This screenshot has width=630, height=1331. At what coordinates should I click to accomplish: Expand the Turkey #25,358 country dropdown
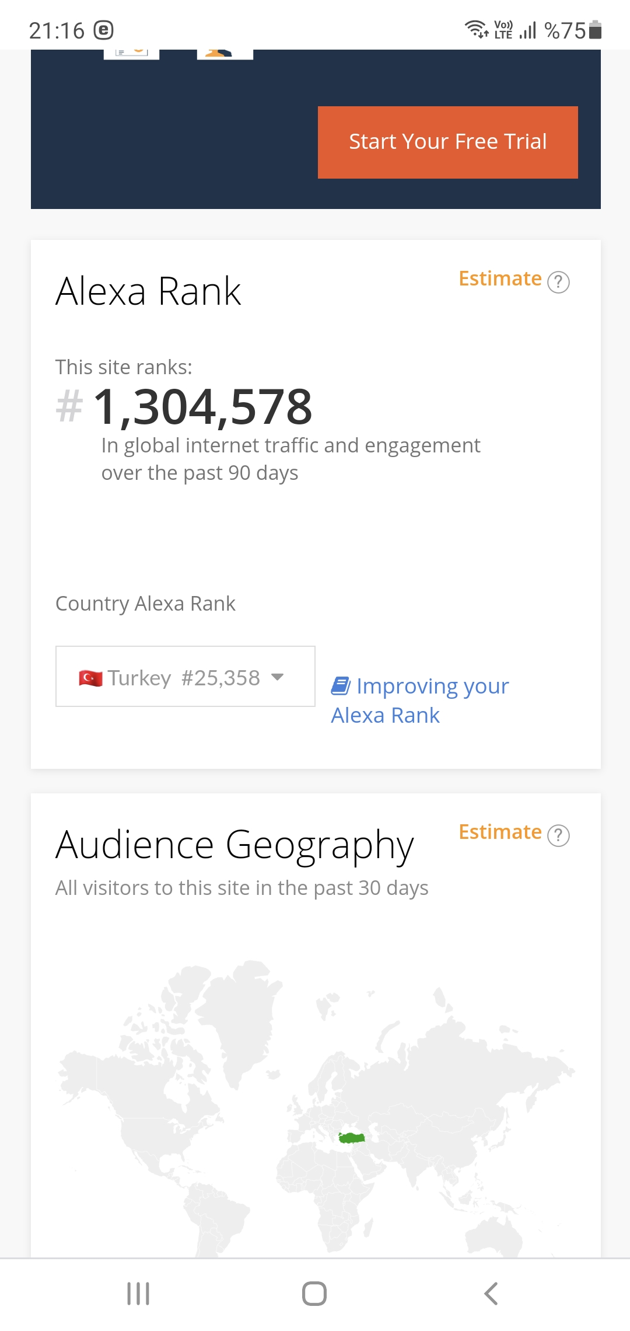(185, 677)
